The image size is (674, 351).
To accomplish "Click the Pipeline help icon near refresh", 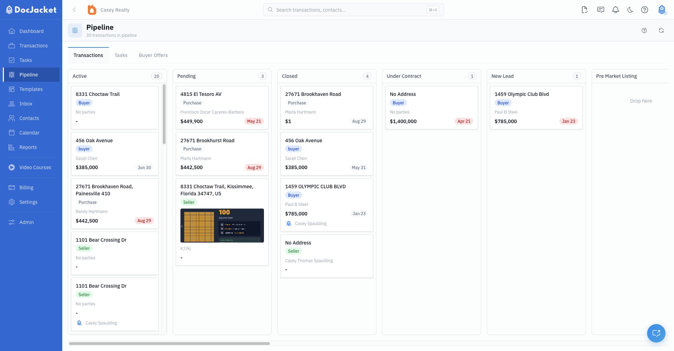I will point(644,30).
